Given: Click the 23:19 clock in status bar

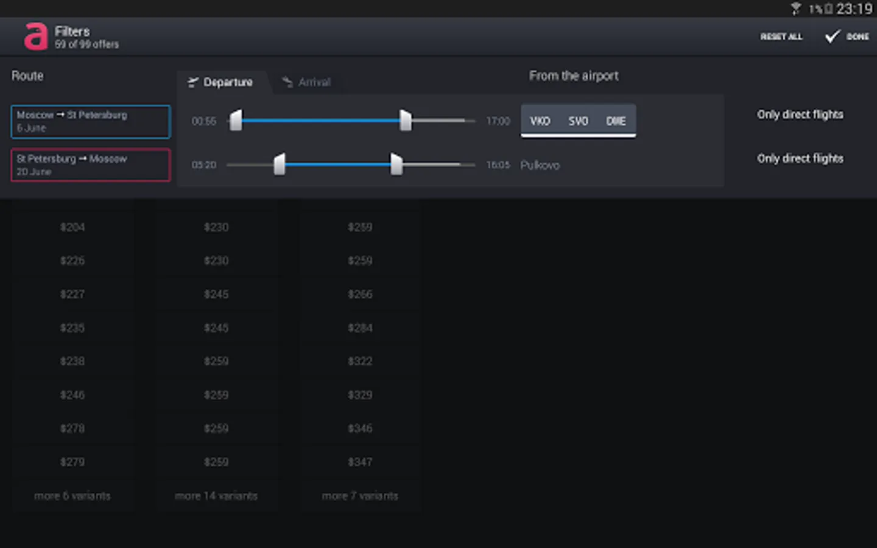Looking at the screenshot, I should 854,9.
